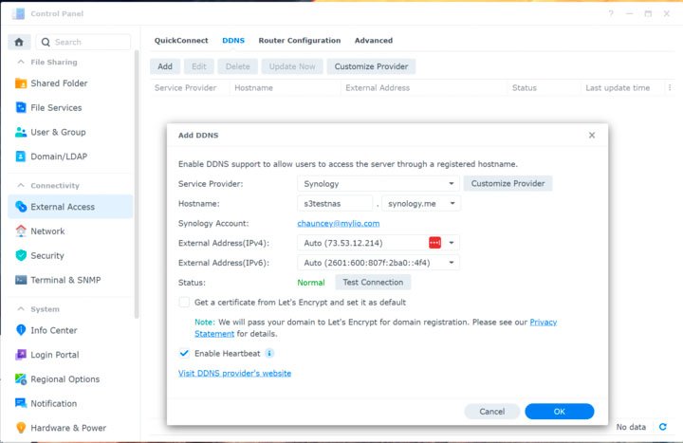Click Edit button in toolbar
683x443 pixels.
pos(198,66)
